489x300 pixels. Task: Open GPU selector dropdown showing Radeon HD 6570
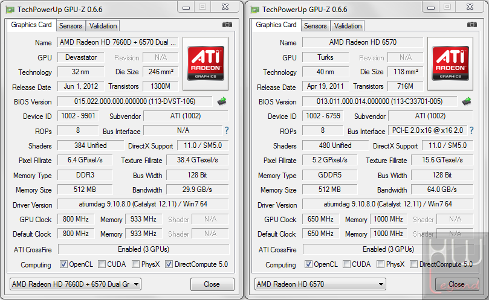pyautogui.click(x=320, y=284)
